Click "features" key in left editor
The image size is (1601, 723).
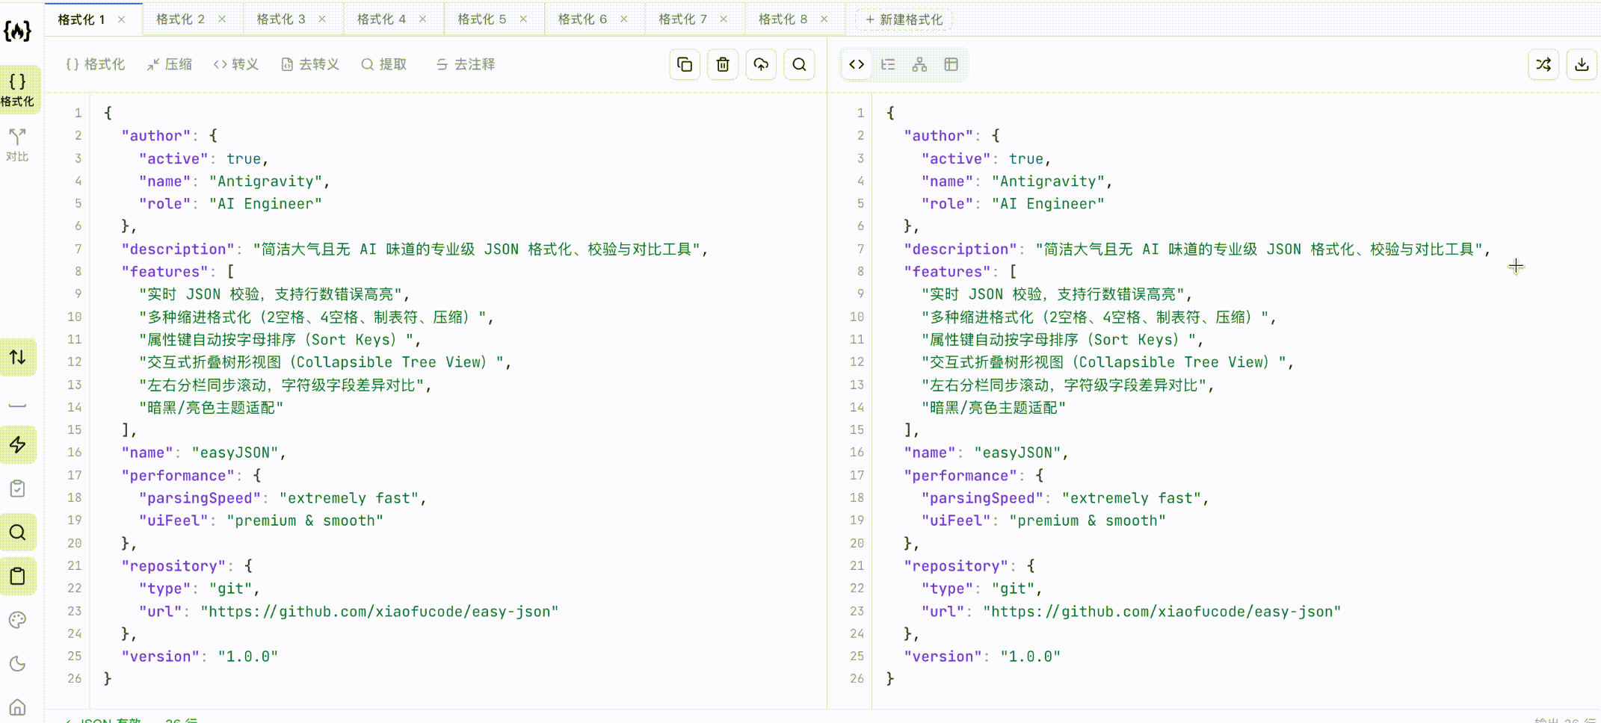[165, 272]
